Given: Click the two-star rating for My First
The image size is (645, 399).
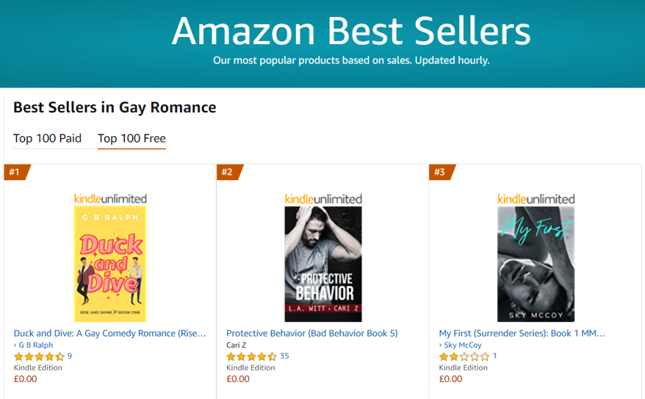Looking at the screenshot, I should (464, 356).
